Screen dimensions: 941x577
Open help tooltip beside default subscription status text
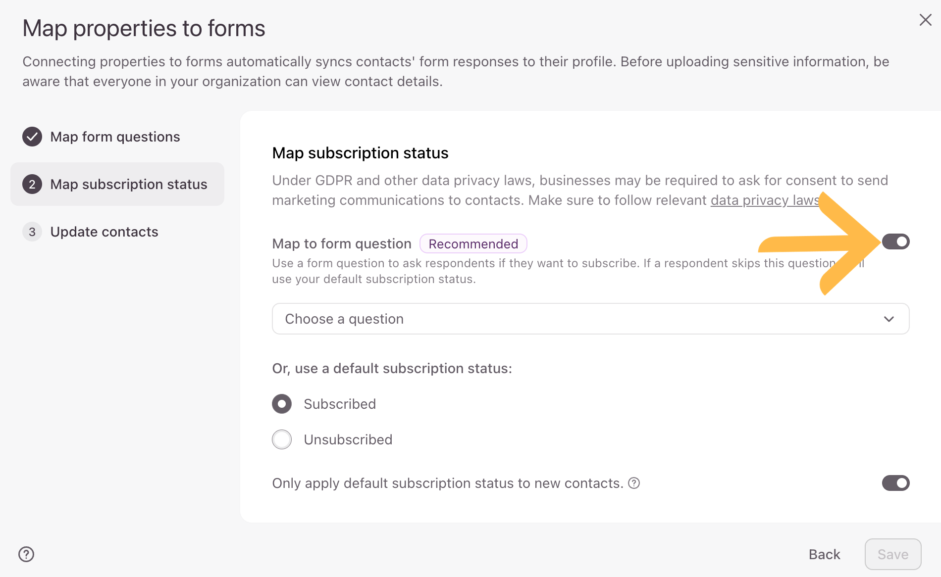click(x=634, y=483)
